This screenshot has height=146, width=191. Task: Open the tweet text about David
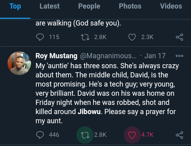(107, 93)
